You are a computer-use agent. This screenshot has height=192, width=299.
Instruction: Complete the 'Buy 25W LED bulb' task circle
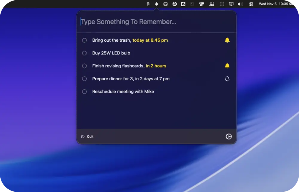(x=84, y=53)
